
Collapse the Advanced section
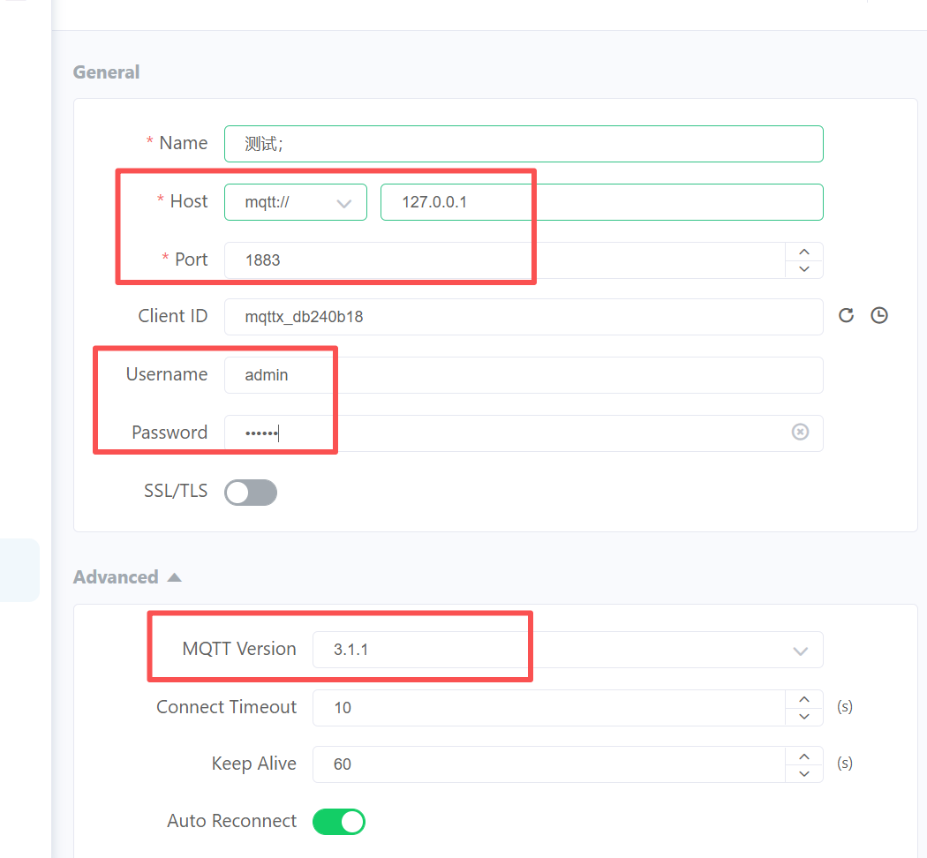pos(126,577)
